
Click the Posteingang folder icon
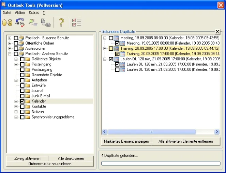pos(27,64)
